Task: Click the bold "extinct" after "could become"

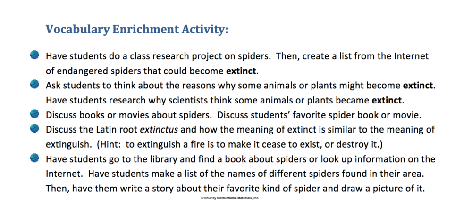Action: (243, 71)
